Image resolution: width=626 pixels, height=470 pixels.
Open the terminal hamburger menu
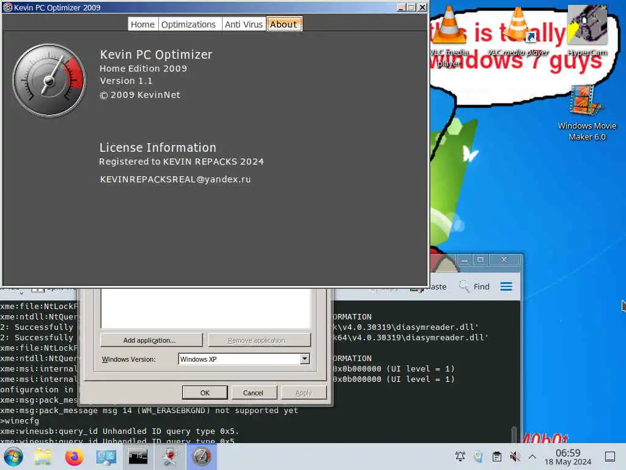(506, 286)
